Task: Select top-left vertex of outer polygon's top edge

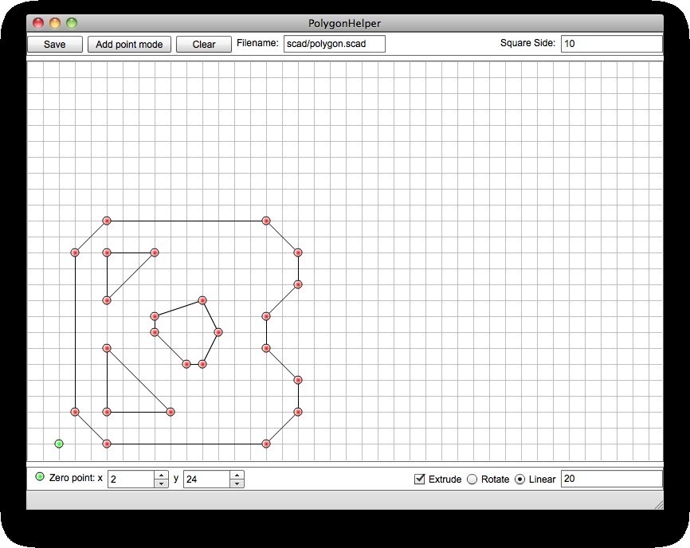Action: point(107,221)
